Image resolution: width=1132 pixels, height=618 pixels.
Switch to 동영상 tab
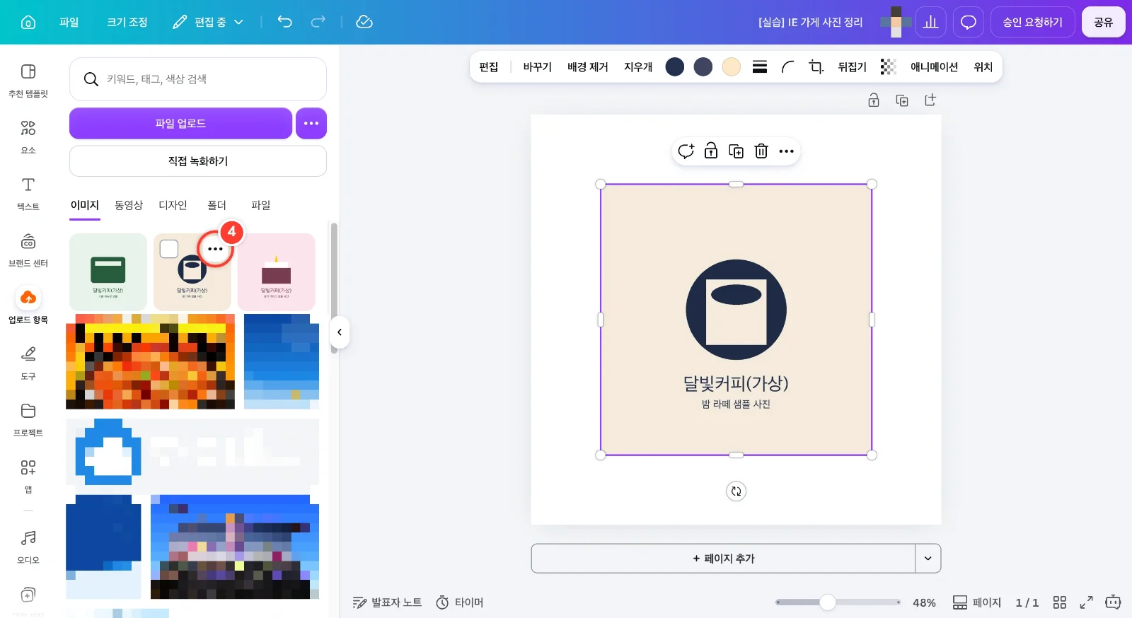click(x=129, y=205)
